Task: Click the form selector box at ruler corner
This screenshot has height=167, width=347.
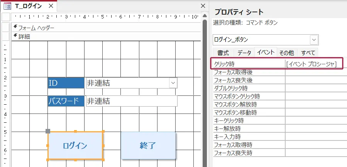Action: 5,17
